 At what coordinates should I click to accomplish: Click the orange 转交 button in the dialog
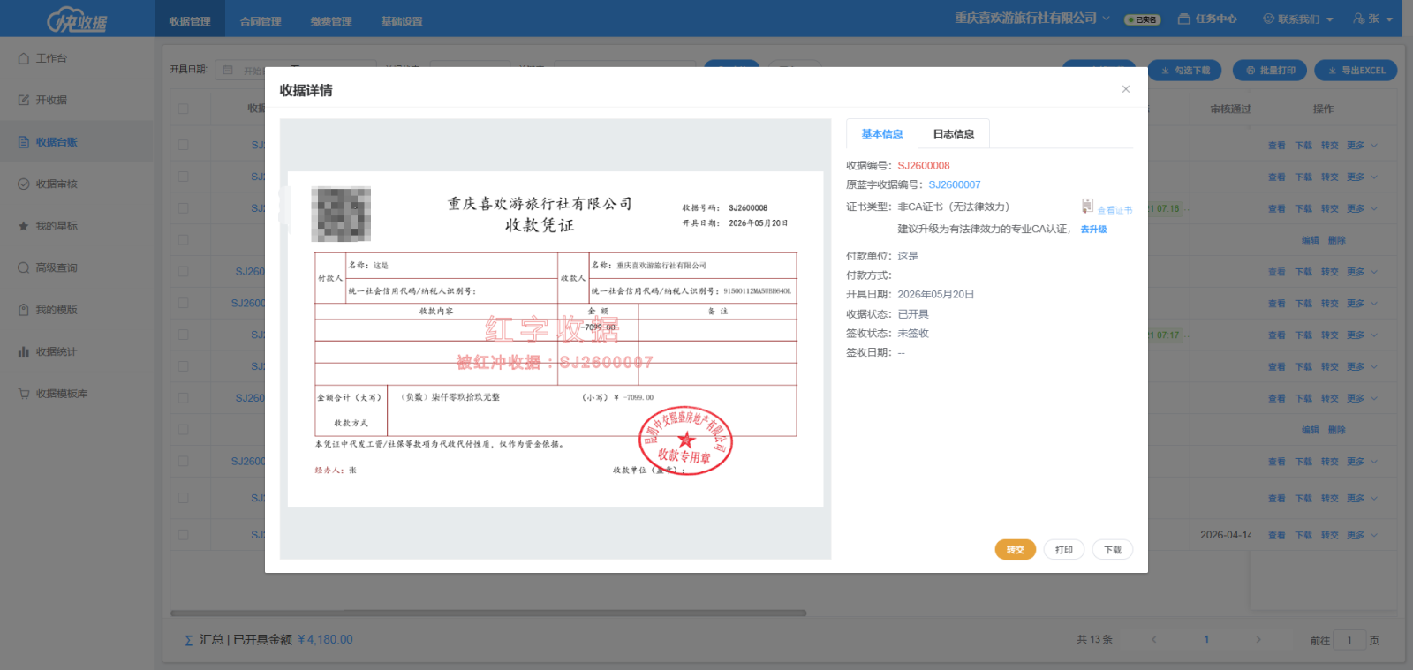coord(1016,550)
